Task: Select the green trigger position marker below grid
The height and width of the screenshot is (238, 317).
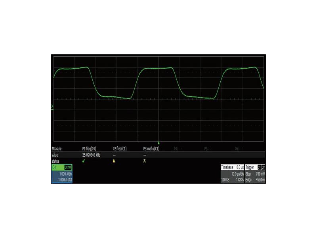Action: [x=159, y=143]
